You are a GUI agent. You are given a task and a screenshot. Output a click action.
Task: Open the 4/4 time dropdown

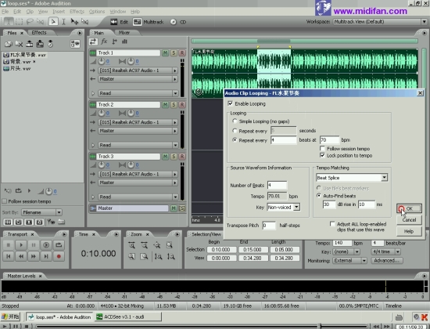coord(398,251)
